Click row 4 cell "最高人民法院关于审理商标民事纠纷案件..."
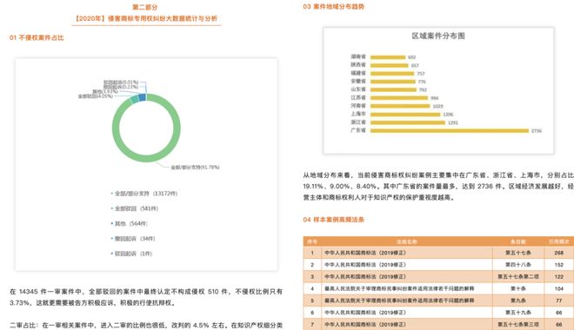Screen dimensions: 574x330 [399, 288]
